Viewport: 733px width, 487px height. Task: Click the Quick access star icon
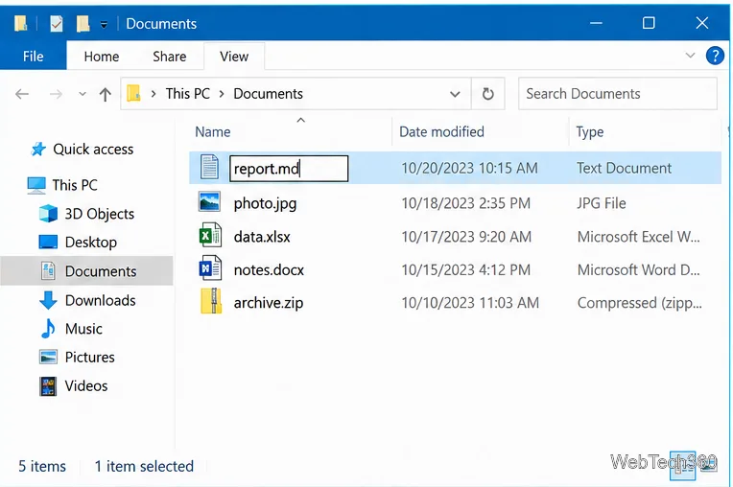point(38,150)
